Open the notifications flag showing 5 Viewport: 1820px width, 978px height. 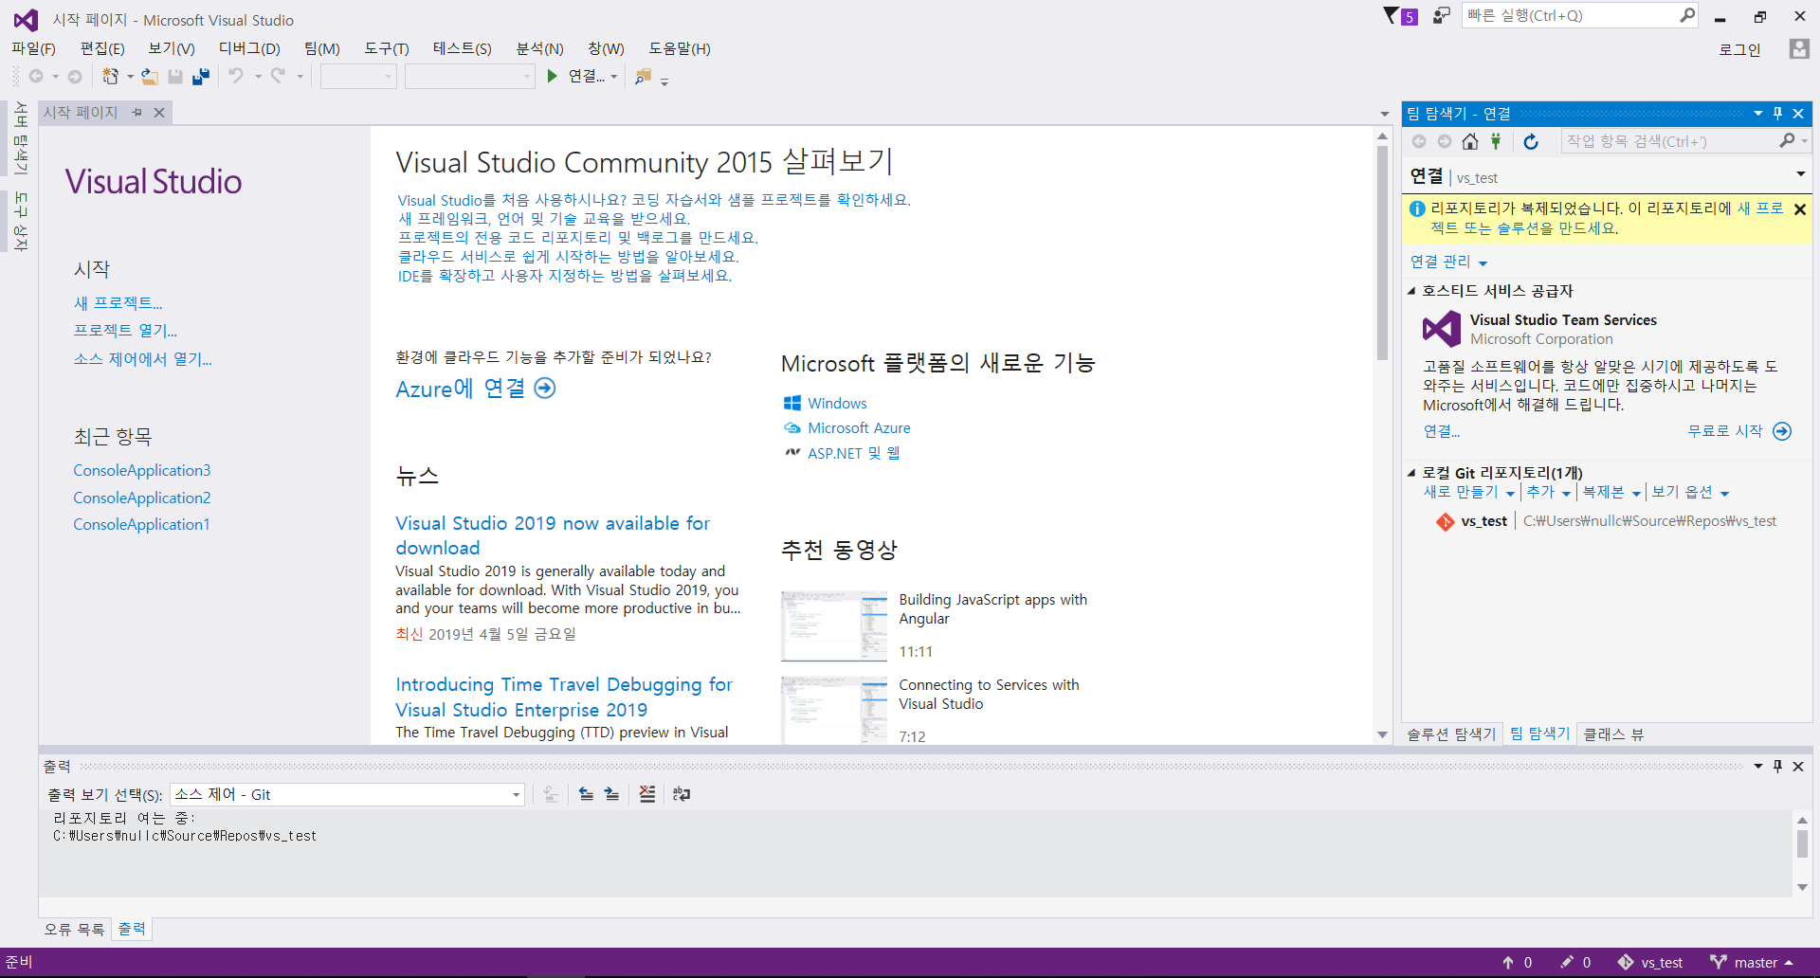tap(1400, 16)
